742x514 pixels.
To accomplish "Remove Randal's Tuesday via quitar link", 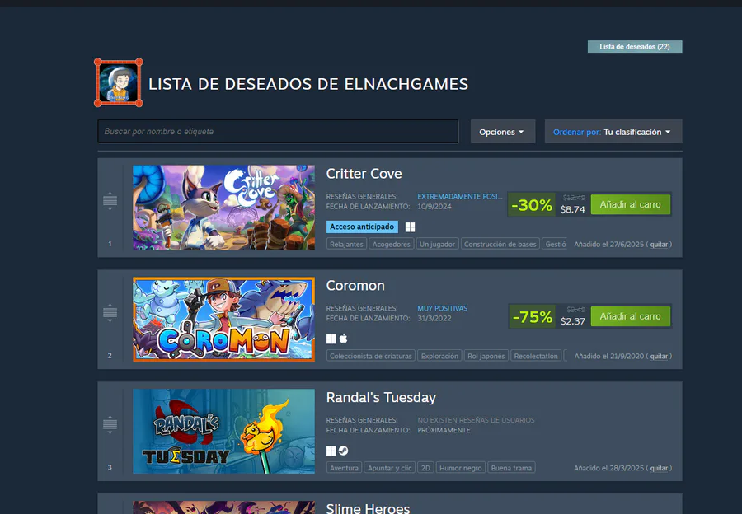I will click(x=659, y=468).
